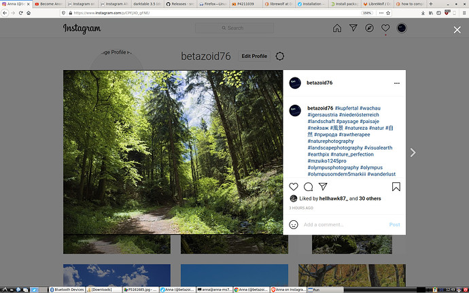Image resolution: width=469 pixels, height=293 pixels.
Task: Like the post with the heart icon
Action: [294, 187]
